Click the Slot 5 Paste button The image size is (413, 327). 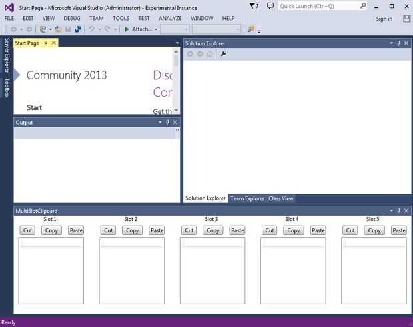[x=399, y=230]
